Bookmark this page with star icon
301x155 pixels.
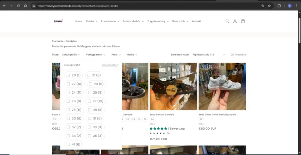coord(269,6)
